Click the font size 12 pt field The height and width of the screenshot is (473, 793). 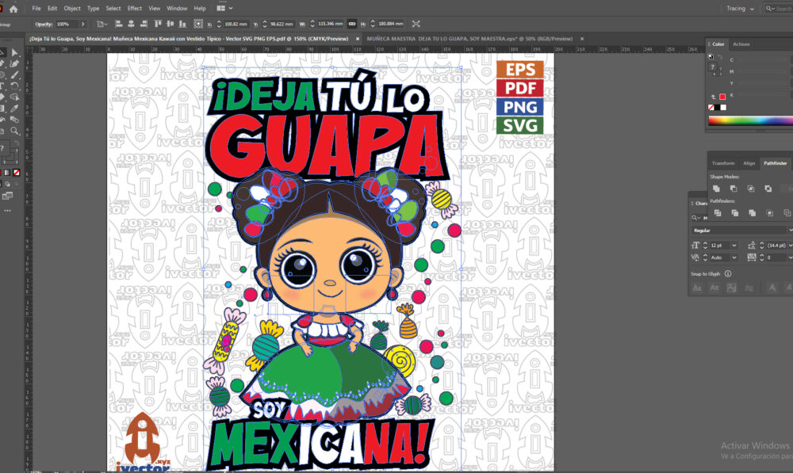718,245
